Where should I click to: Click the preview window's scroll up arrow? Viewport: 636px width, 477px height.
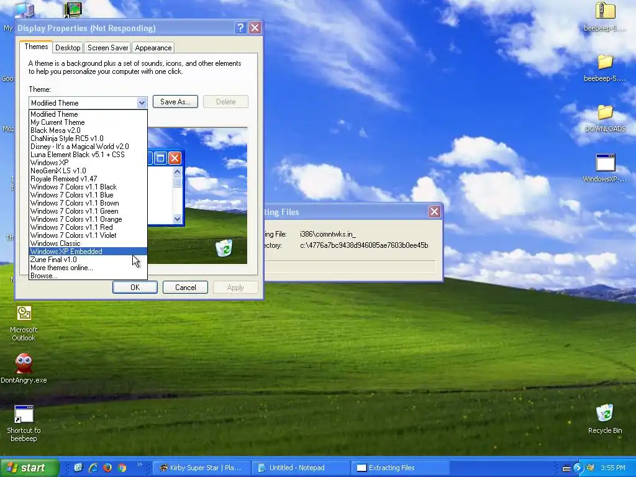tap(177, 171)
